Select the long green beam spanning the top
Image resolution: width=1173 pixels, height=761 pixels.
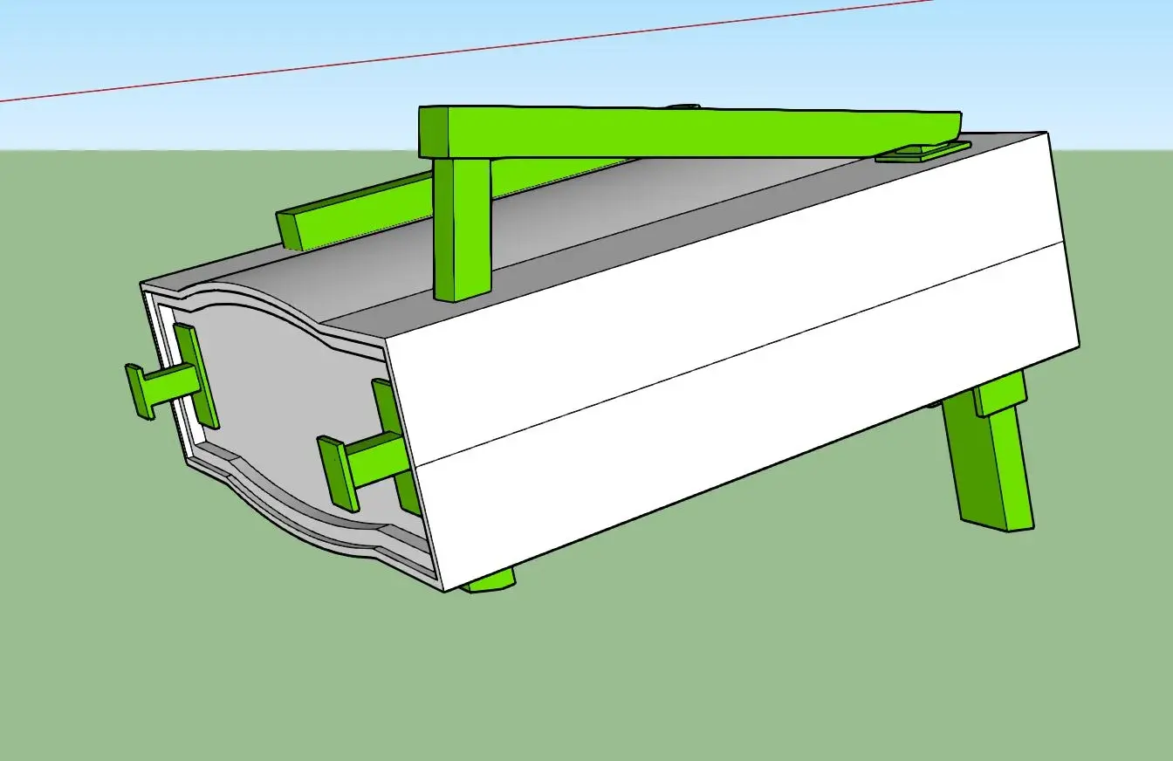(x=689, y=133)
